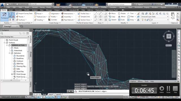Click the Alignment tool

[54, 13]
